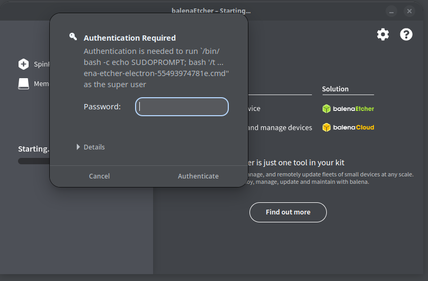Viewport: 428px width, 281px height.
Task: Click the 'is just one tool in your kit' heading
Action: [x=296, y=163]
